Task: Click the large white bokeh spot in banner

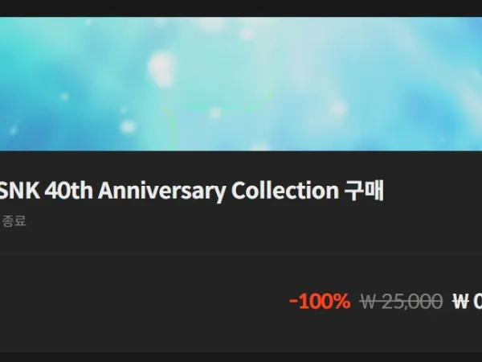Action: click(x=161, y=69)
